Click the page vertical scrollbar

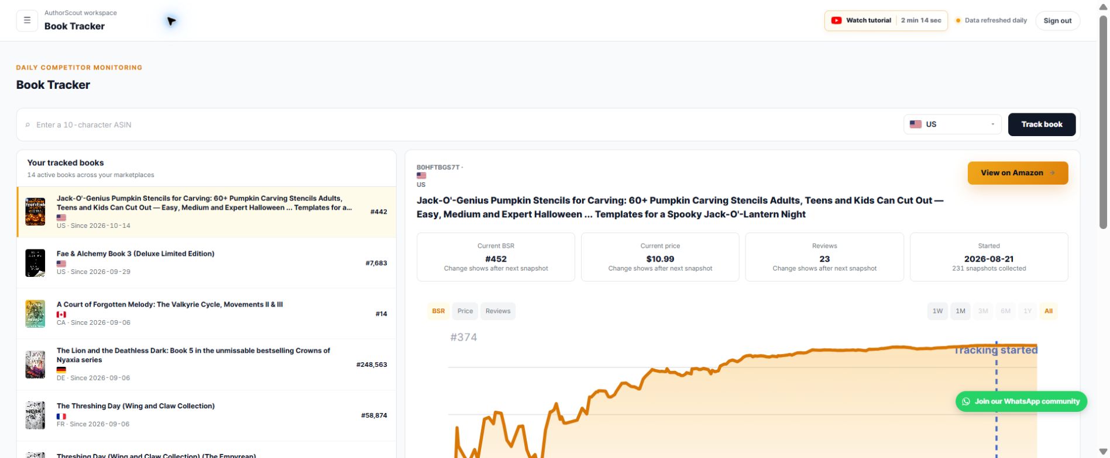[1103, 123]
